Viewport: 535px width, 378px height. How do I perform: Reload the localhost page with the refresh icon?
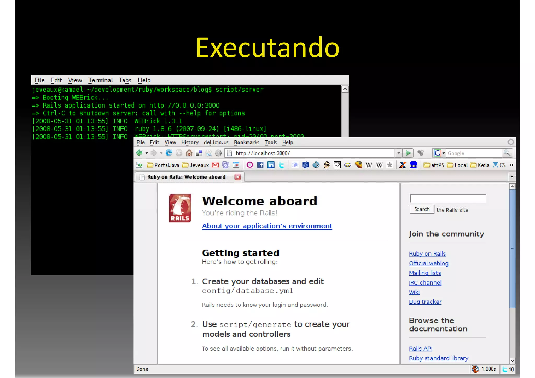[169, 153]
